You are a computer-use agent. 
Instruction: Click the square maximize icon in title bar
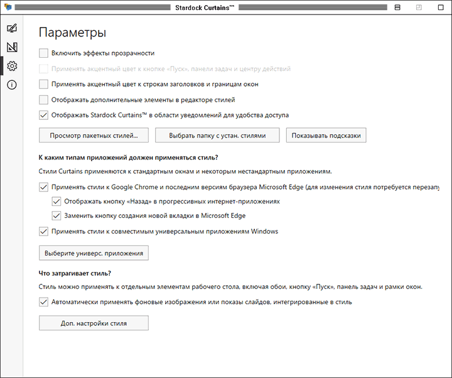(x=441, y=8)
